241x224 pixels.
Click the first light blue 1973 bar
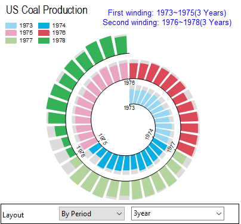(x=132, y=97)
